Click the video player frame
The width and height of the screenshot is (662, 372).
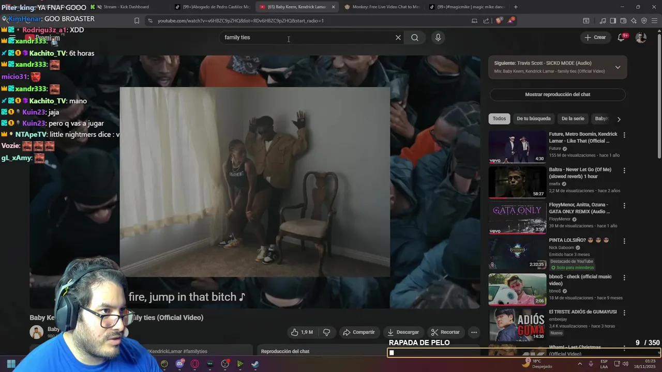tap(254, 182)
